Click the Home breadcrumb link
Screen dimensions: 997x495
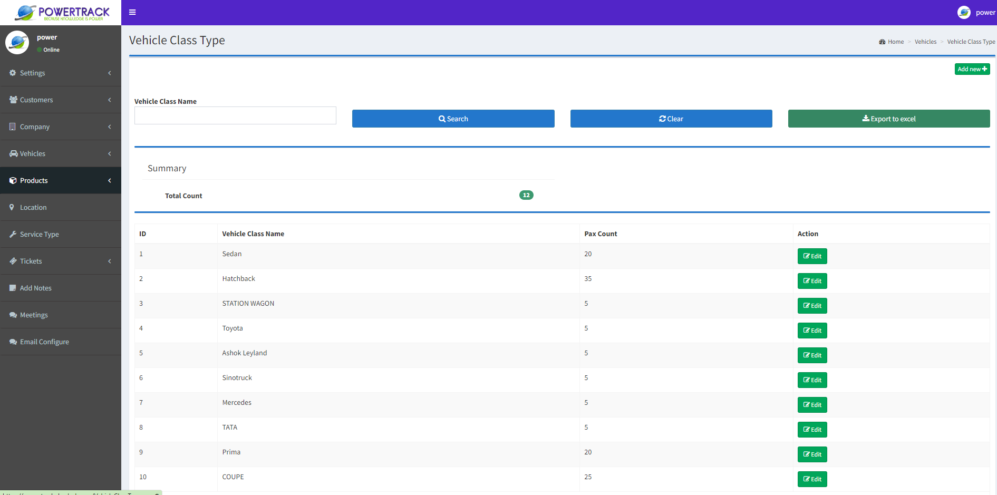895,42
